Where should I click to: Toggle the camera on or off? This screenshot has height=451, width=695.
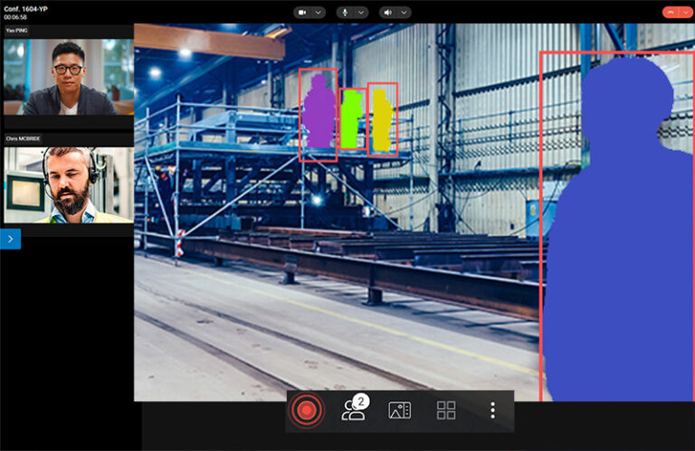(x=302, y=13)
